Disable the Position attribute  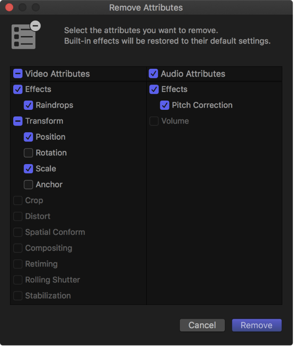tap(28, 137)
